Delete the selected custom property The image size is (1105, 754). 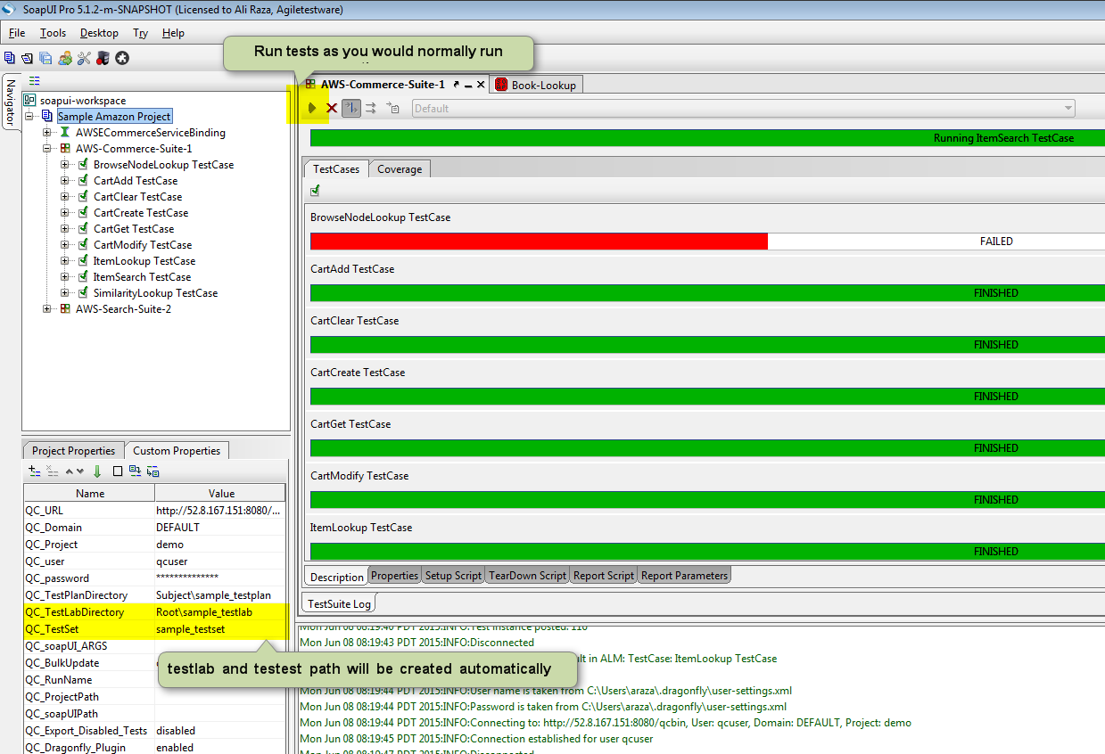pos(49,471)
